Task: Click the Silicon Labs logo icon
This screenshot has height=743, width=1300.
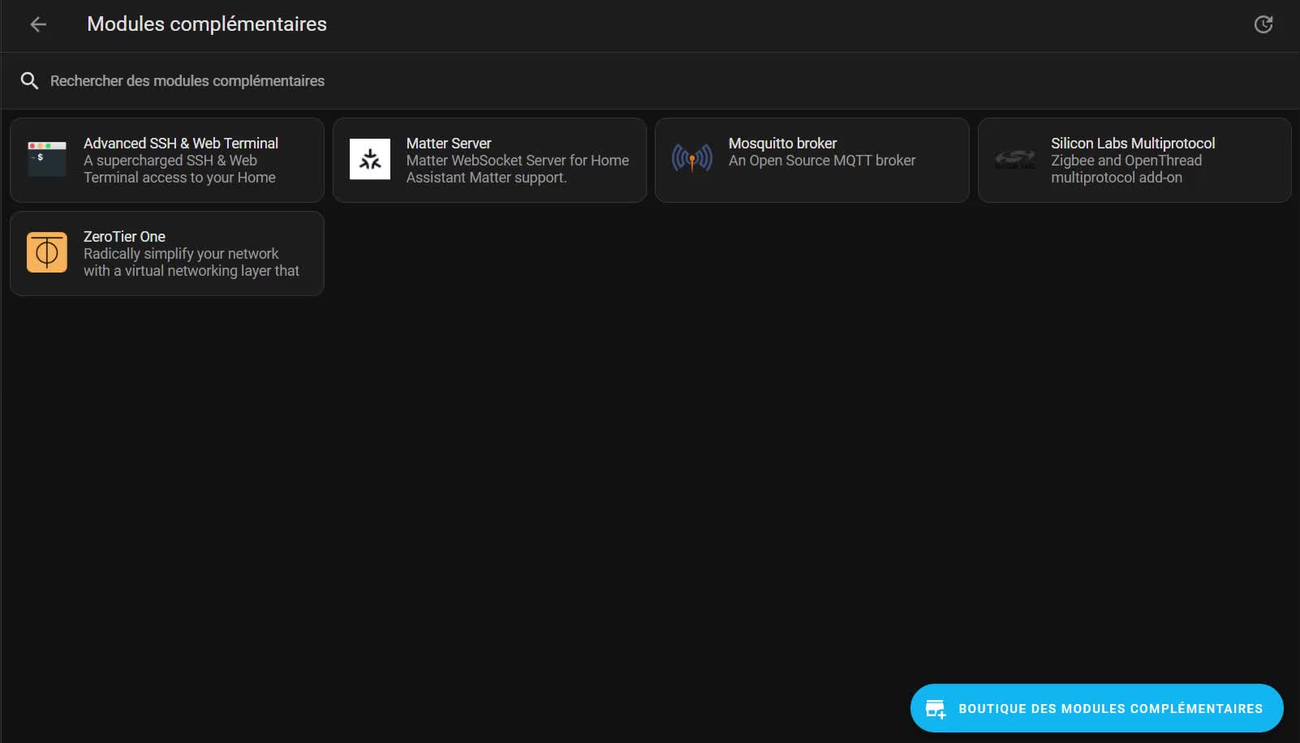Action: (x=1015, y=160)
